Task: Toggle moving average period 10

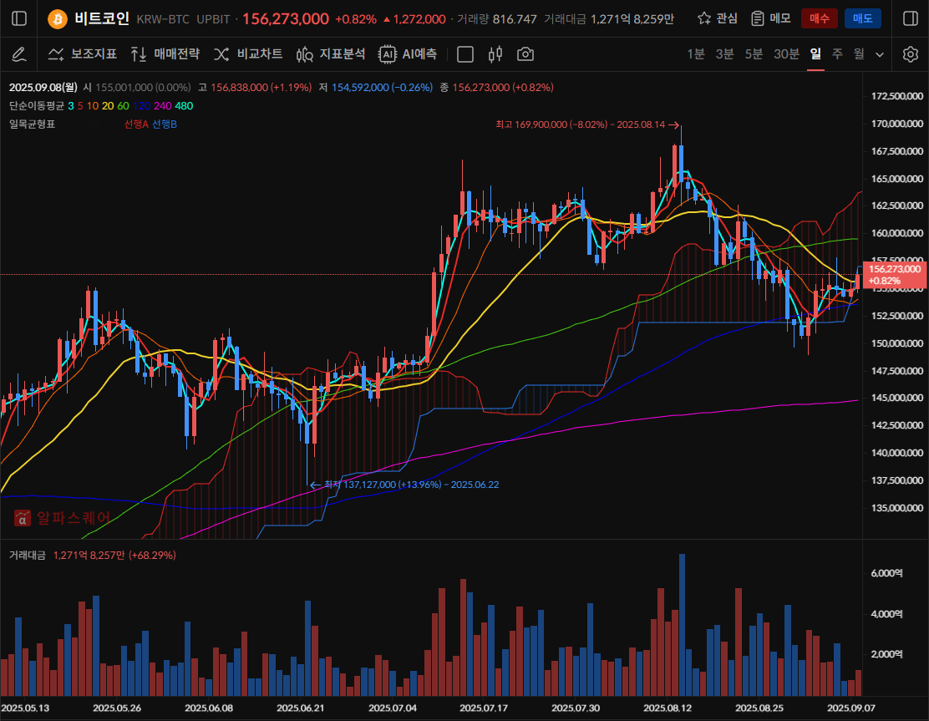Action: click(93, 106)
